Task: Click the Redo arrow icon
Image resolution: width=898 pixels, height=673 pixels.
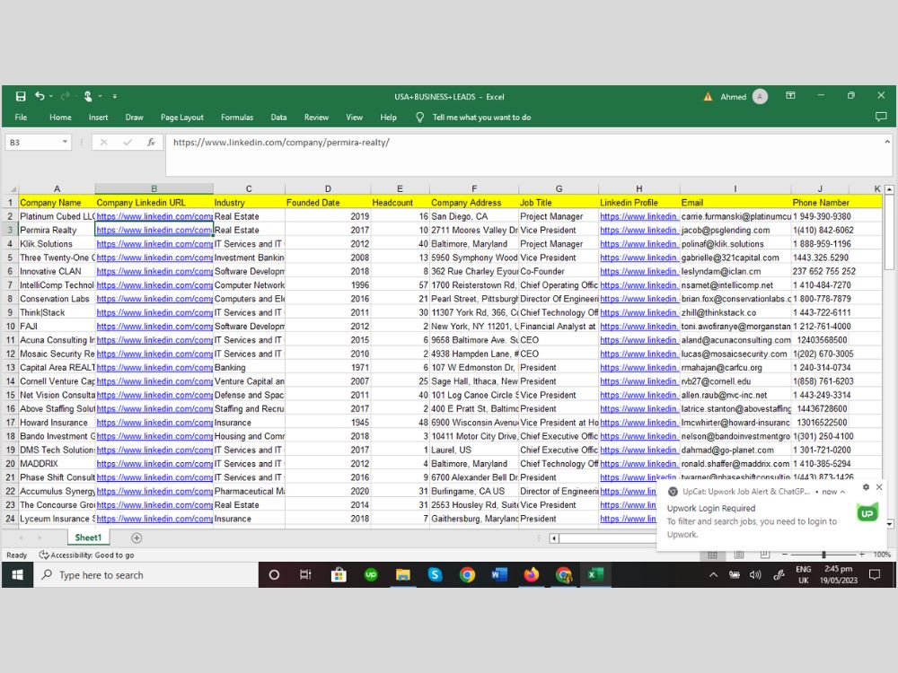Action: pos(65,96)
